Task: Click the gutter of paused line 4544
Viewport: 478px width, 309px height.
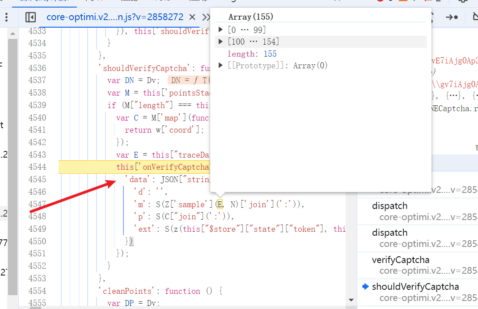Action: pos(37,167)
